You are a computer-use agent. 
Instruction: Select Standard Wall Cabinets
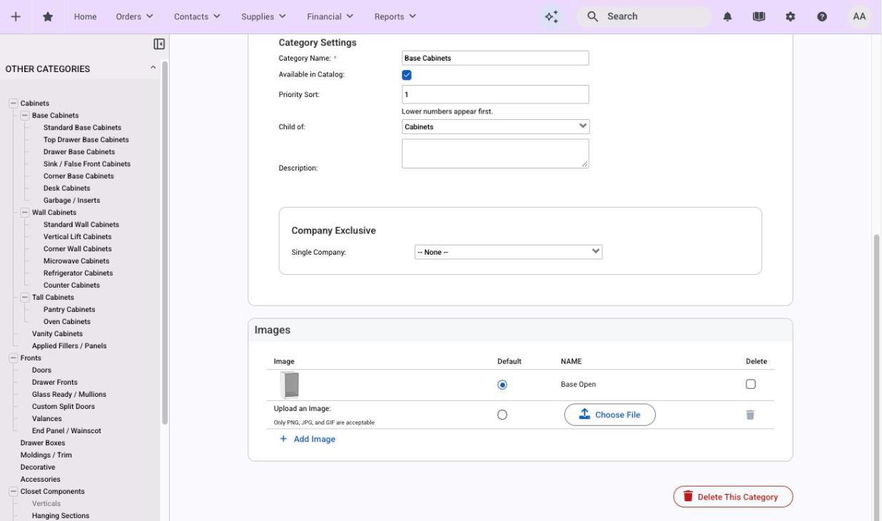click(x=81, y=225)
